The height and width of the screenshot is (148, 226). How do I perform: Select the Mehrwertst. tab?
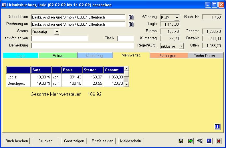pos(131,55)
